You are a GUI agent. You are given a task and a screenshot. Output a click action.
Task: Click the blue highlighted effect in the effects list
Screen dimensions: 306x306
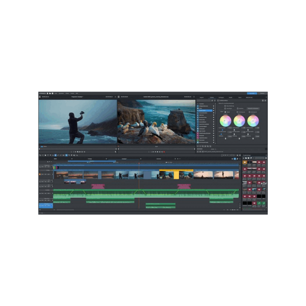206,111
